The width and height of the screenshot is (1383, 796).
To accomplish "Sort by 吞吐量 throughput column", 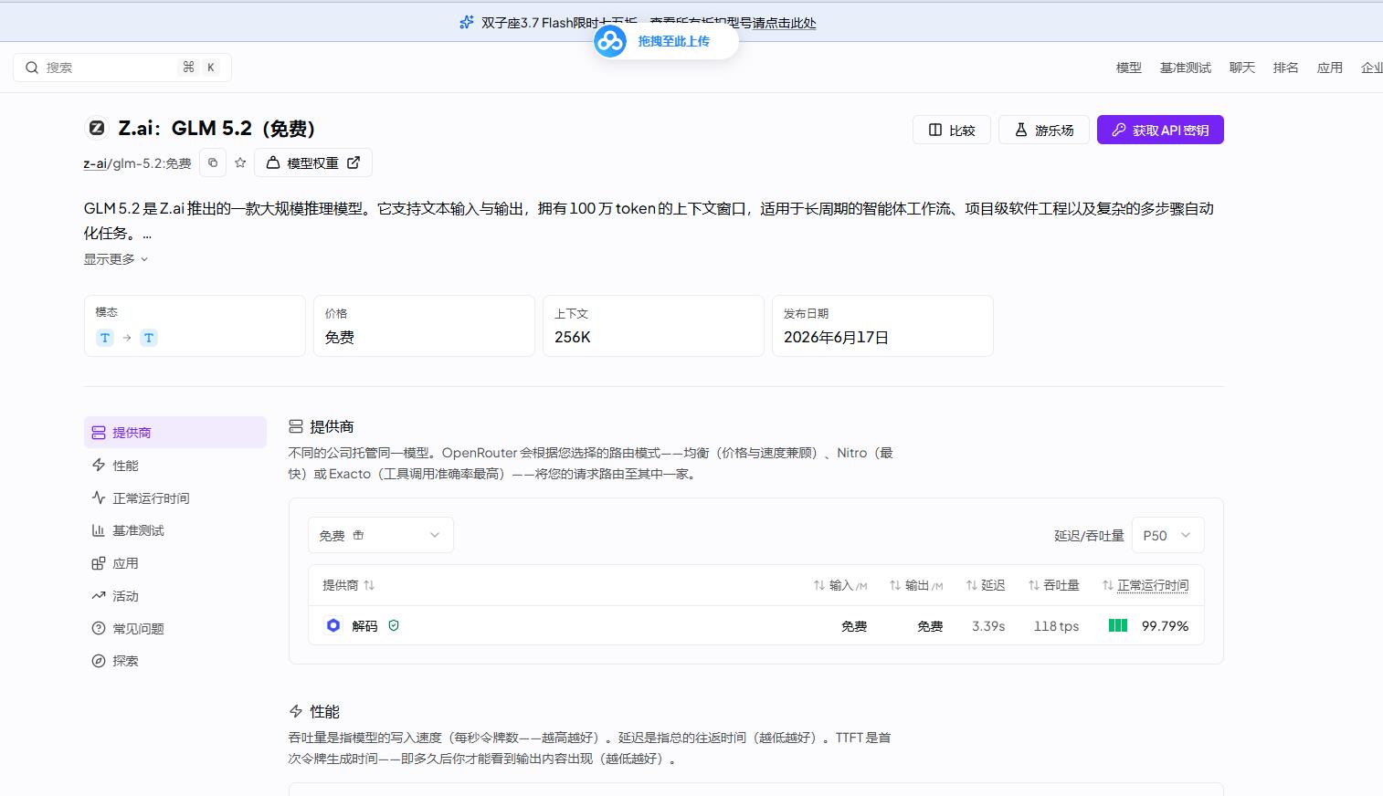I will tap(1053, 585).
